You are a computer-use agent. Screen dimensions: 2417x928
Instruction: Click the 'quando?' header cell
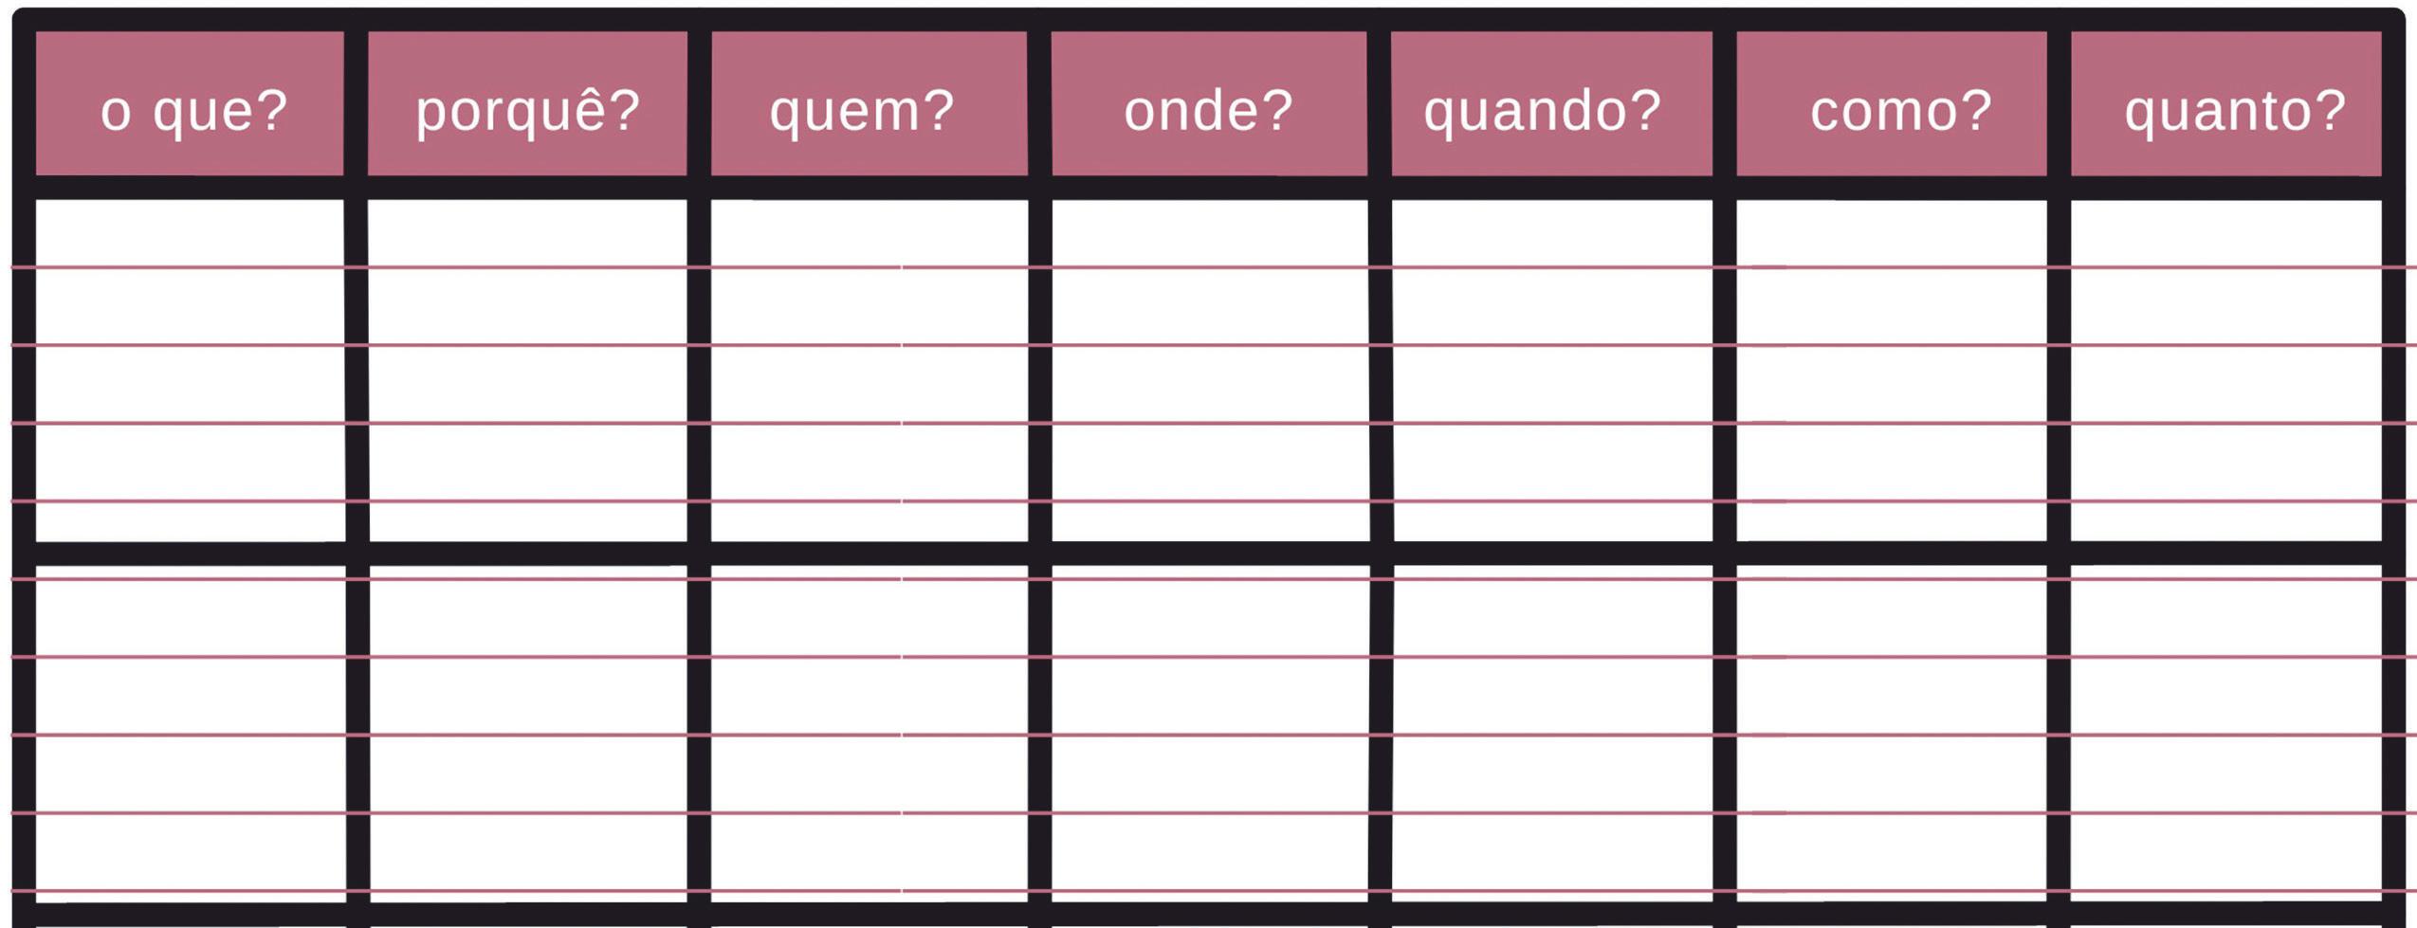point(1552,103)
